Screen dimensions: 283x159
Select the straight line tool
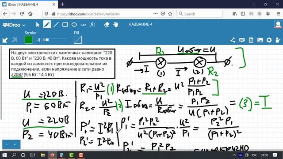56,25
